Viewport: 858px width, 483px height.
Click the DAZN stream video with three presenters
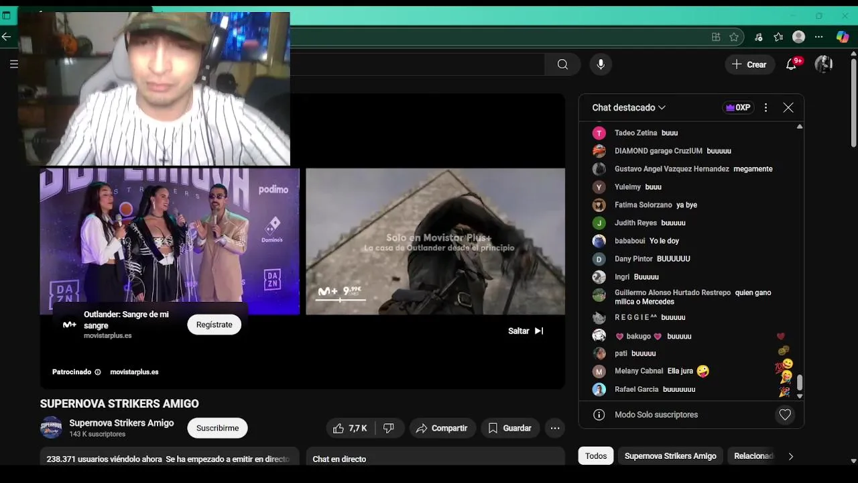(x=170, y=241)
